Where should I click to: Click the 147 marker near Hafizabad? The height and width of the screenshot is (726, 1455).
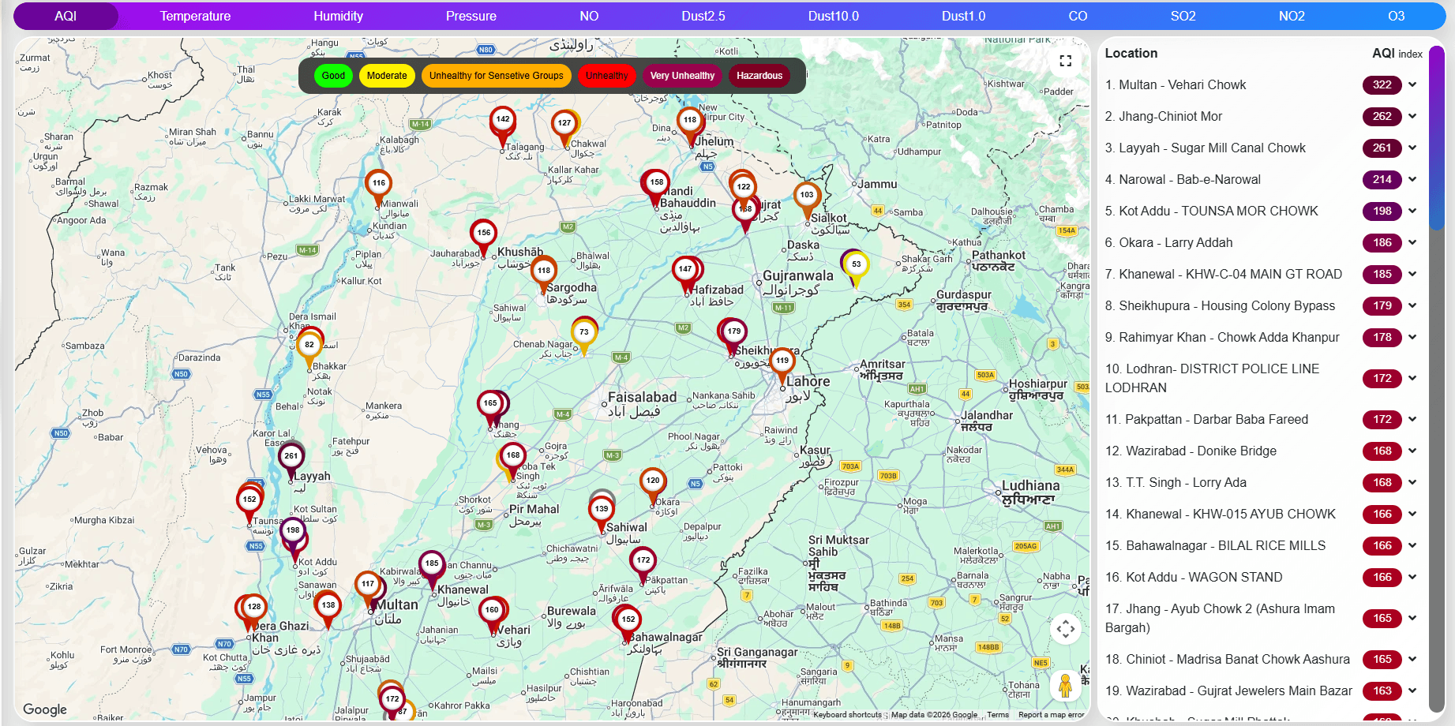[x=685, y=275]
